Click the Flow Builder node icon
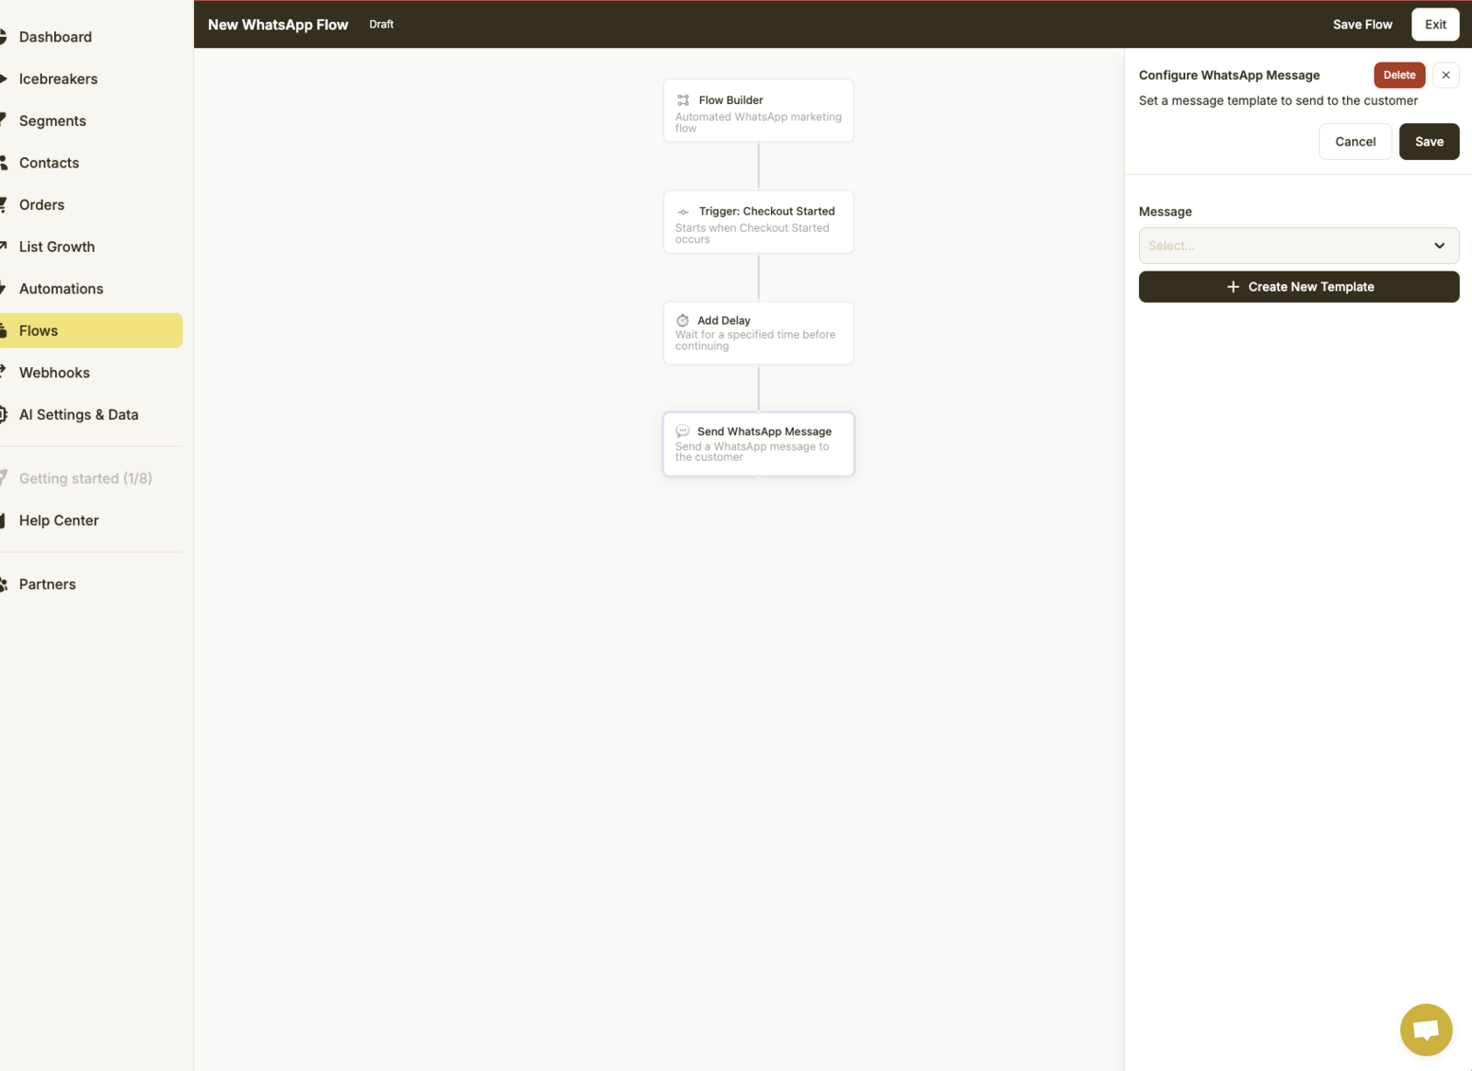Viewport: 1472px width, 1071px height. pos(683,100)
